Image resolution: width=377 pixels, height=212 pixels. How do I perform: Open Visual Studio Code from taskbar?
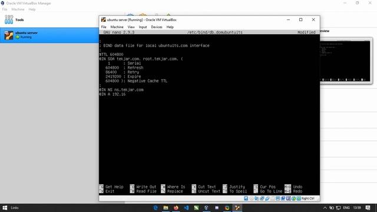pos(186,208)
